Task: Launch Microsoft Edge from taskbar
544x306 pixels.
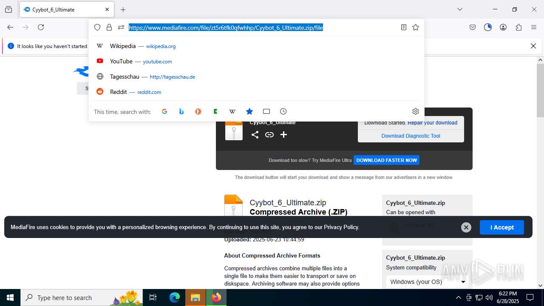Action: [175, 297]
